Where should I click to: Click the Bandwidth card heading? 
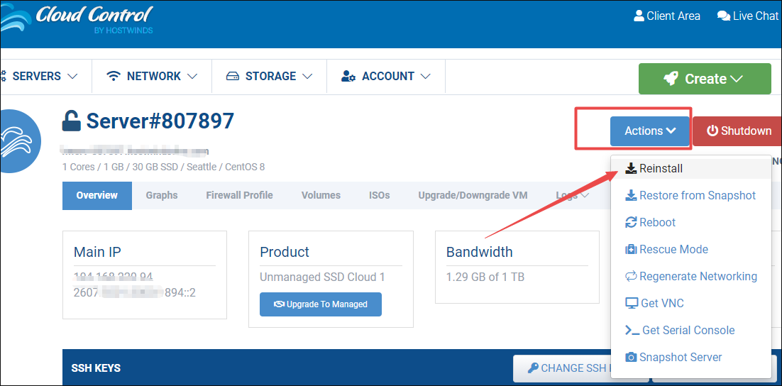pyautogui.click(x=479, y=251)
